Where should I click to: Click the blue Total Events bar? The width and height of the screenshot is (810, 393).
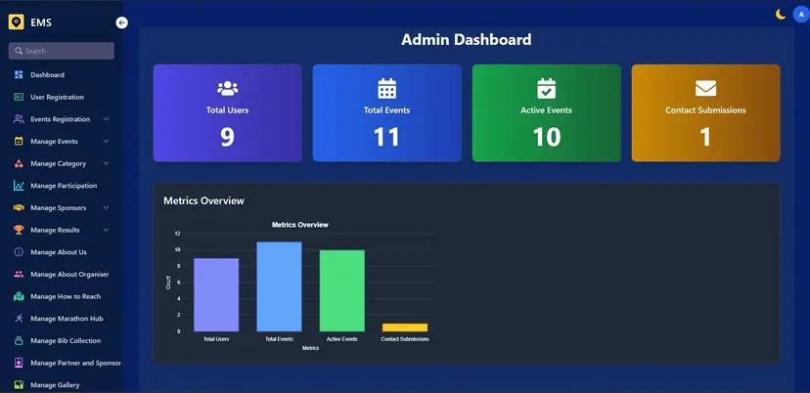pyautogui.click(x=280, y=286)
